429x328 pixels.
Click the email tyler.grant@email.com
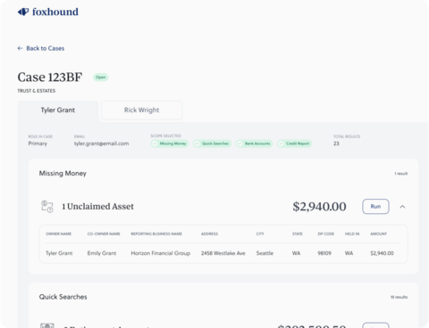click(102, 143)
